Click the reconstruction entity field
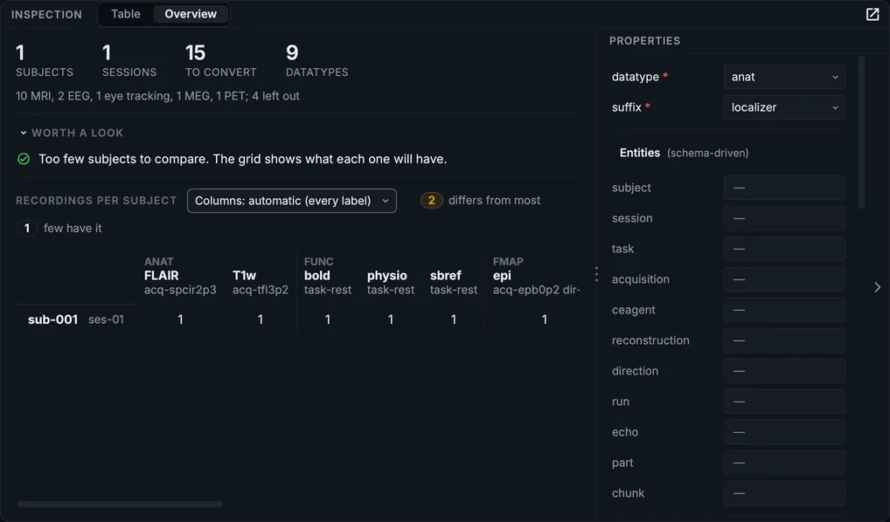This screenshot has width=890, height=522. pos(784,340)
